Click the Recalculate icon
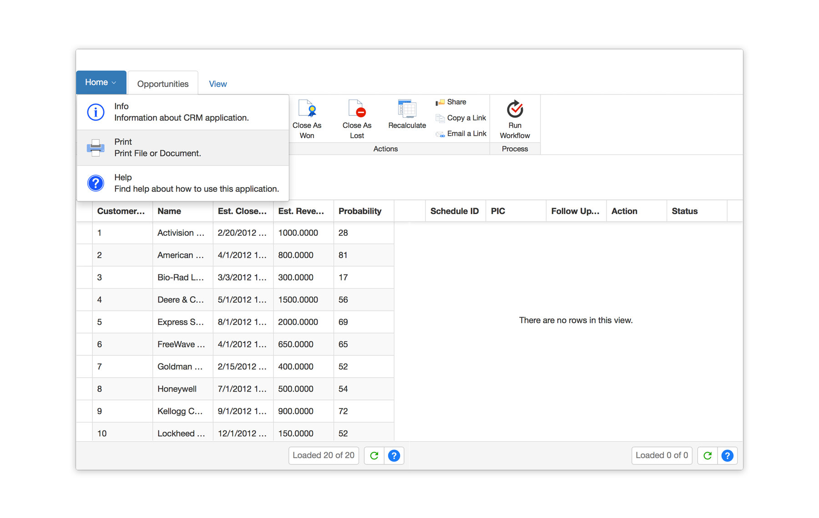Image resolution: width=819 pixels, height=518 pixels. [407, 110]
